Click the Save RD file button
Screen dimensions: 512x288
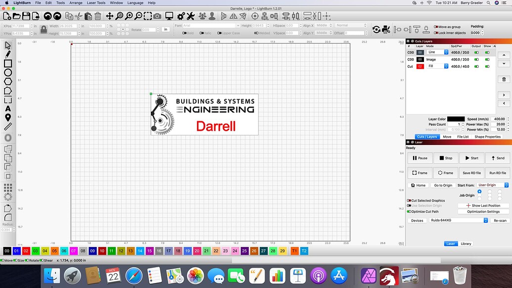click(x=471, y=173)
